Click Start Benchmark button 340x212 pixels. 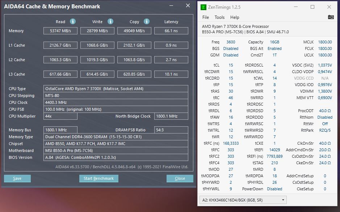[x=98, y=178]
